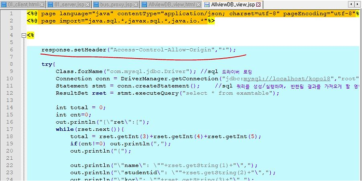Viewport: 362px width, 181px height.
Task: Click the save-state icon on 01_client.html tab
Action: (4, 4)
